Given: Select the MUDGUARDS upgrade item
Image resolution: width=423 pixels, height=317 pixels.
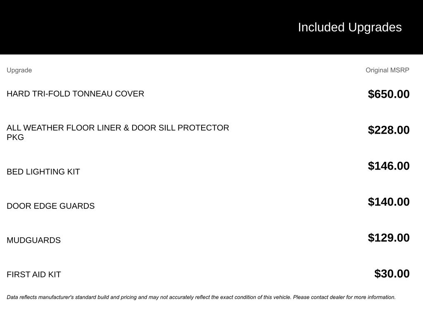Looking at the screenshot, I should pyautogui.click(x=33, y=240).
